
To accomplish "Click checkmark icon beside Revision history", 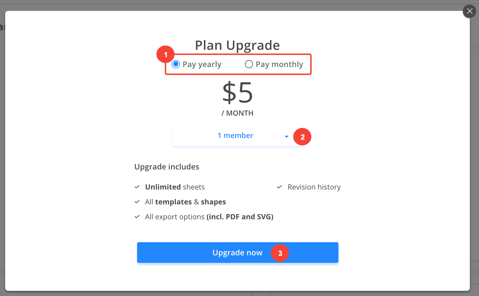I will pyautogui.click(x=279, y=187).
